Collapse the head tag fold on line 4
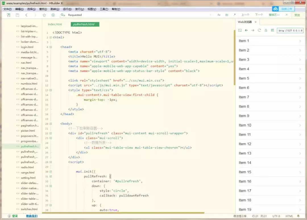The height and width of the screenshot is (220, 307). (51, 47)
